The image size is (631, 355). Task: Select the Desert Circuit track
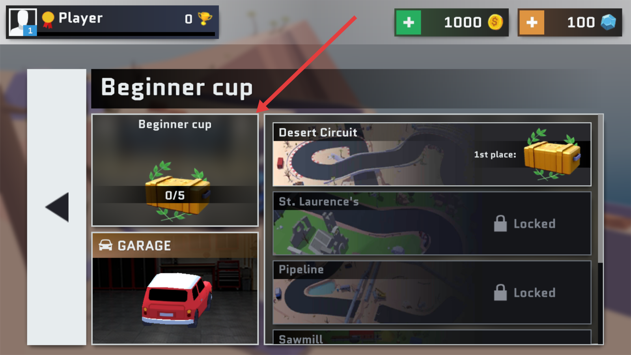(x=432, y=154)
